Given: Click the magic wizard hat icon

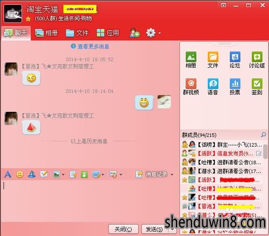Looking at the screenshot, I should click(32, 174).
